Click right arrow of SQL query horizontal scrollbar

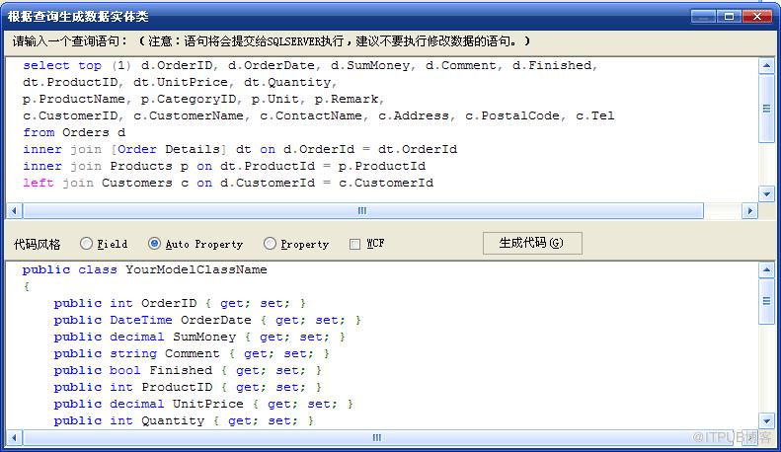point(749,210)
